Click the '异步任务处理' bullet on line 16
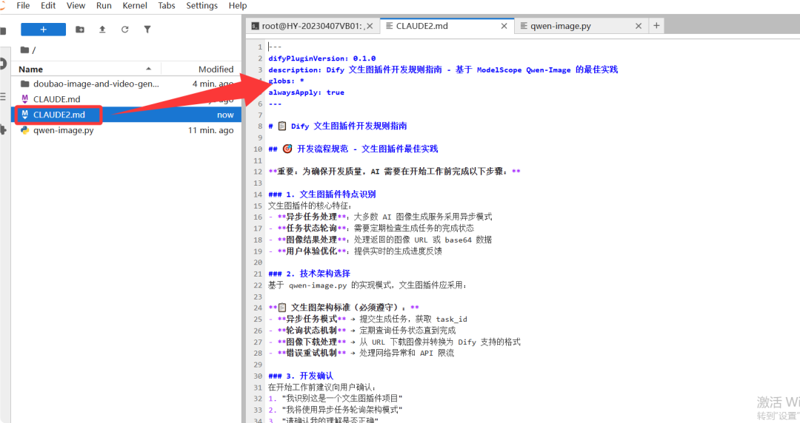 point(380,217)
